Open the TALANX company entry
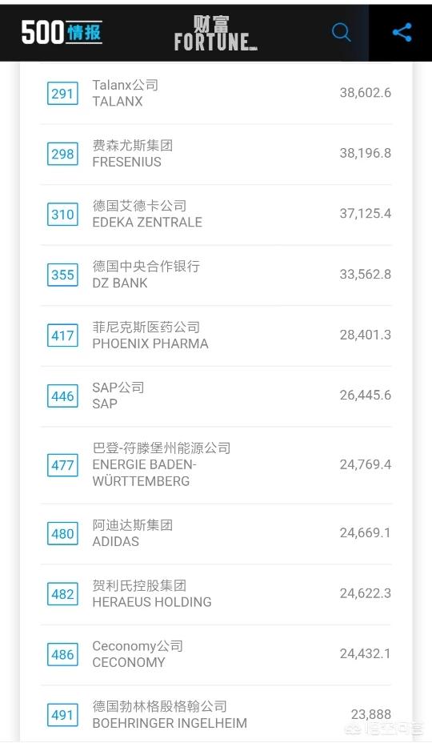This screenshot has width=432, height=743. [216, 94]
